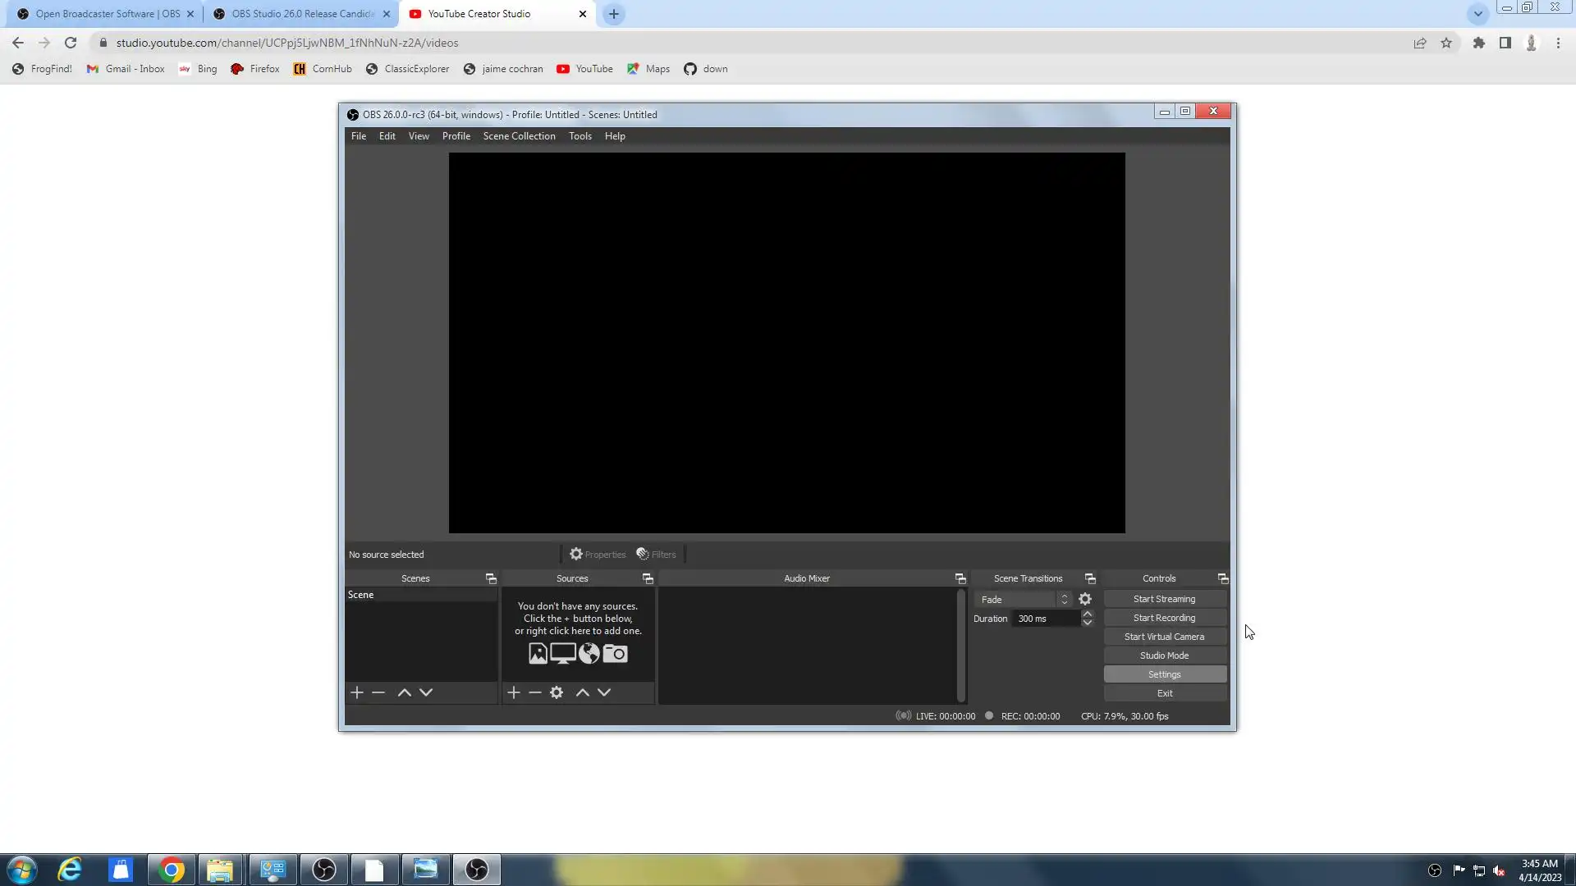The image size is (1576, 886).
Task: Toggle Start Virtual Camera
Action: click(x=1164, y=637)
